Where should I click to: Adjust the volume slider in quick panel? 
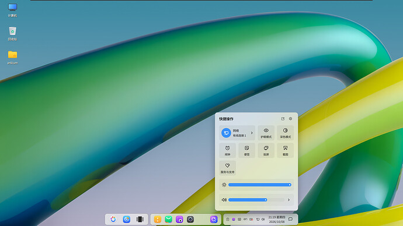click(256, 200)
